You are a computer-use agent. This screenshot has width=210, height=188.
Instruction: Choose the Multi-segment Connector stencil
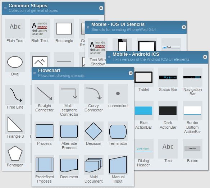pos(69,93)
